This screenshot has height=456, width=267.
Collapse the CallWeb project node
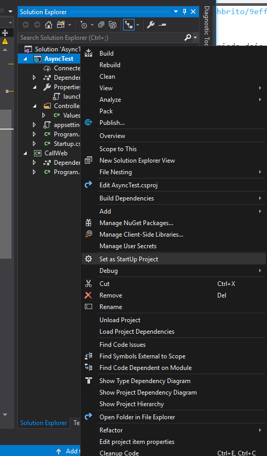(x=25, y=153)
